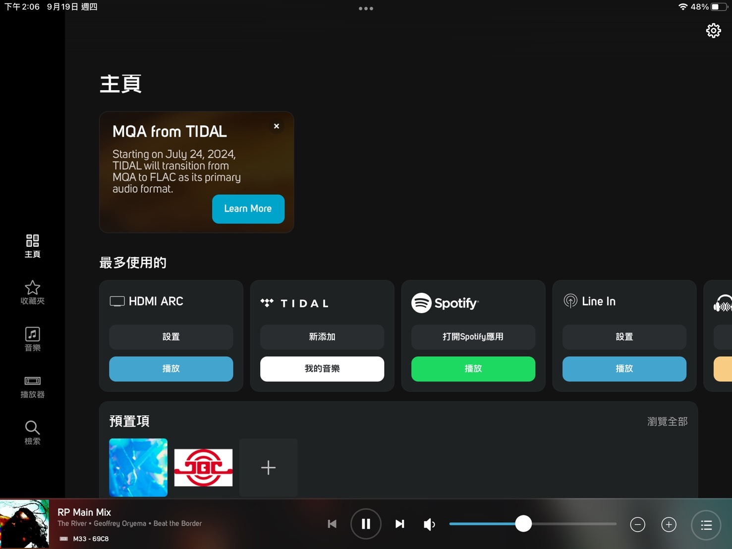
Task: Select the red logo preset thumbnail
Action: click(x=203, y=467)
